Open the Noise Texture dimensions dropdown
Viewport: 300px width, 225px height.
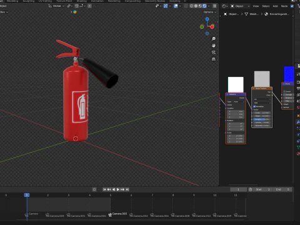pos(262,99)
